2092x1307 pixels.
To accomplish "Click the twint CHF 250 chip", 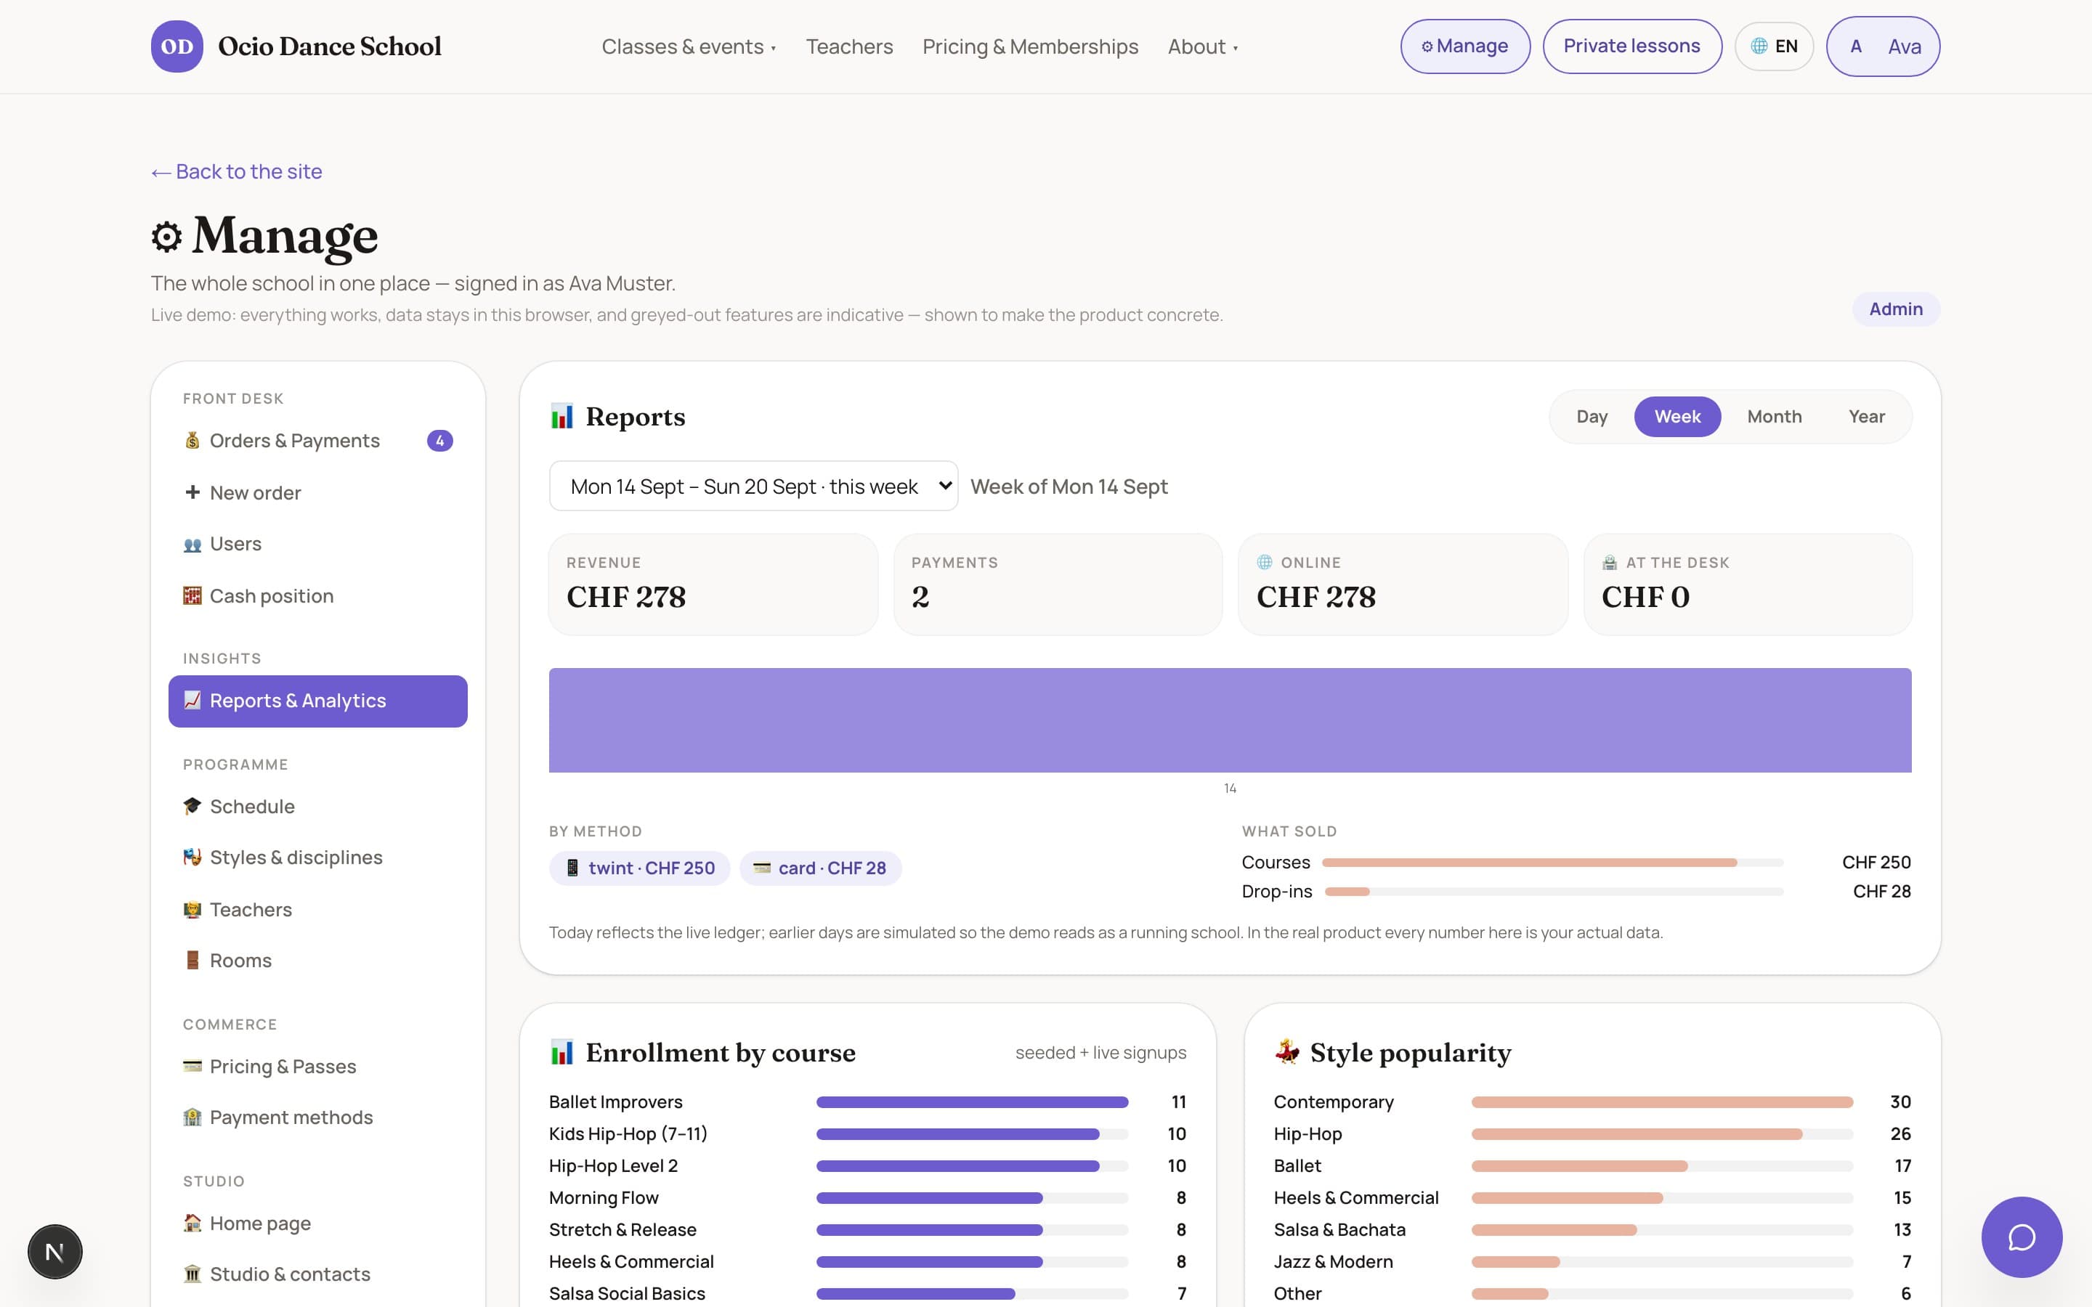I will [638, 868].
